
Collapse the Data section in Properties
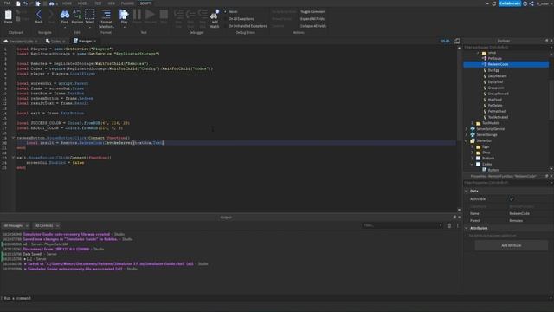tap(467, 191)
